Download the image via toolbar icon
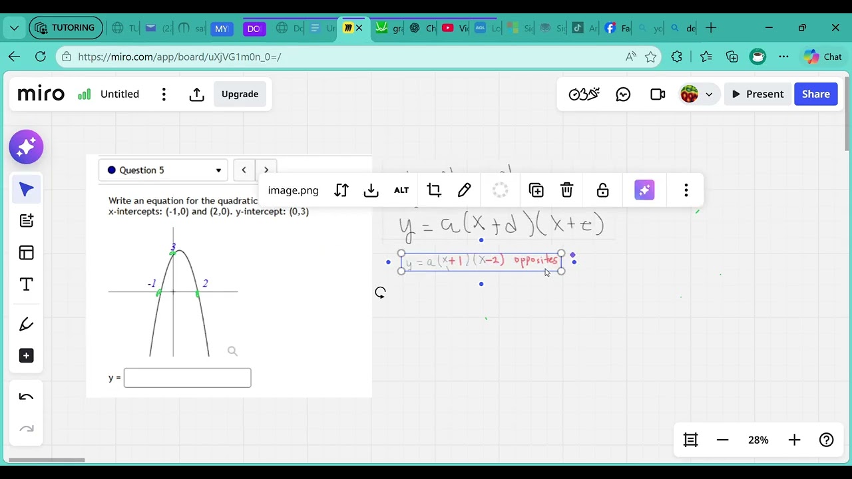The width and height of the screenshot is (852, 479). (371, 190)
